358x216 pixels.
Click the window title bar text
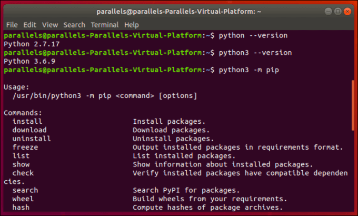tap(178, 11)
